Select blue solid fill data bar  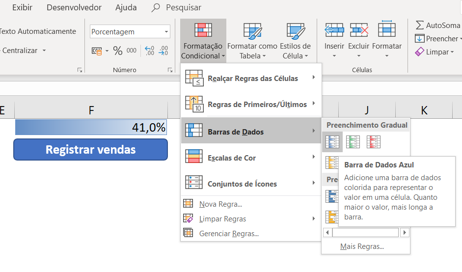[331, 196]
